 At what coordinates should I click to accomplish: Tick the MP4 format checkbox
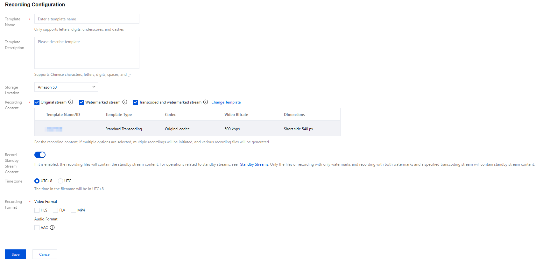point(74,210)
